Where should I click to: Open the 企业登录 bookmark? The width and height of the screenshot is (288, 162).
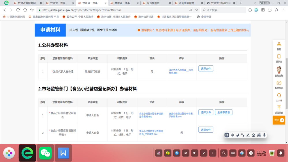tap(204, 17)
